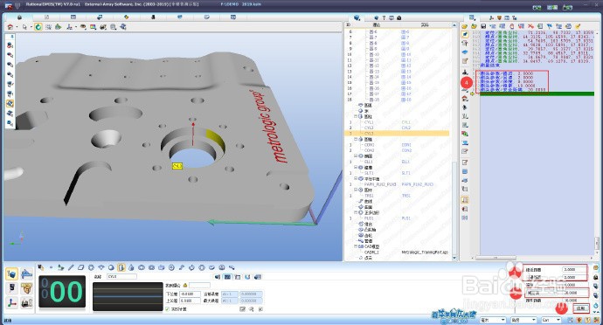Click the 测量结束 program line
Image resolution: width=603 pixels, height=325 pixels.
click(490, 66)
